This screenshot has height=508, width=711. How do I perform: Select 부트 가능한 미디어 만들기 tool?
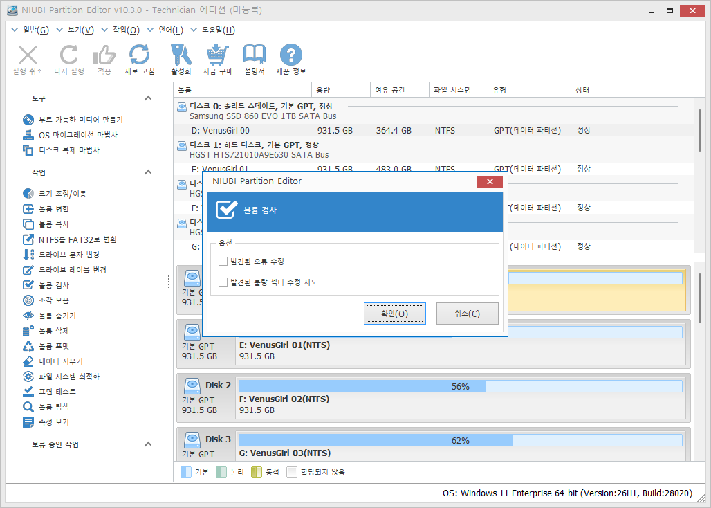tap(73, 120)
